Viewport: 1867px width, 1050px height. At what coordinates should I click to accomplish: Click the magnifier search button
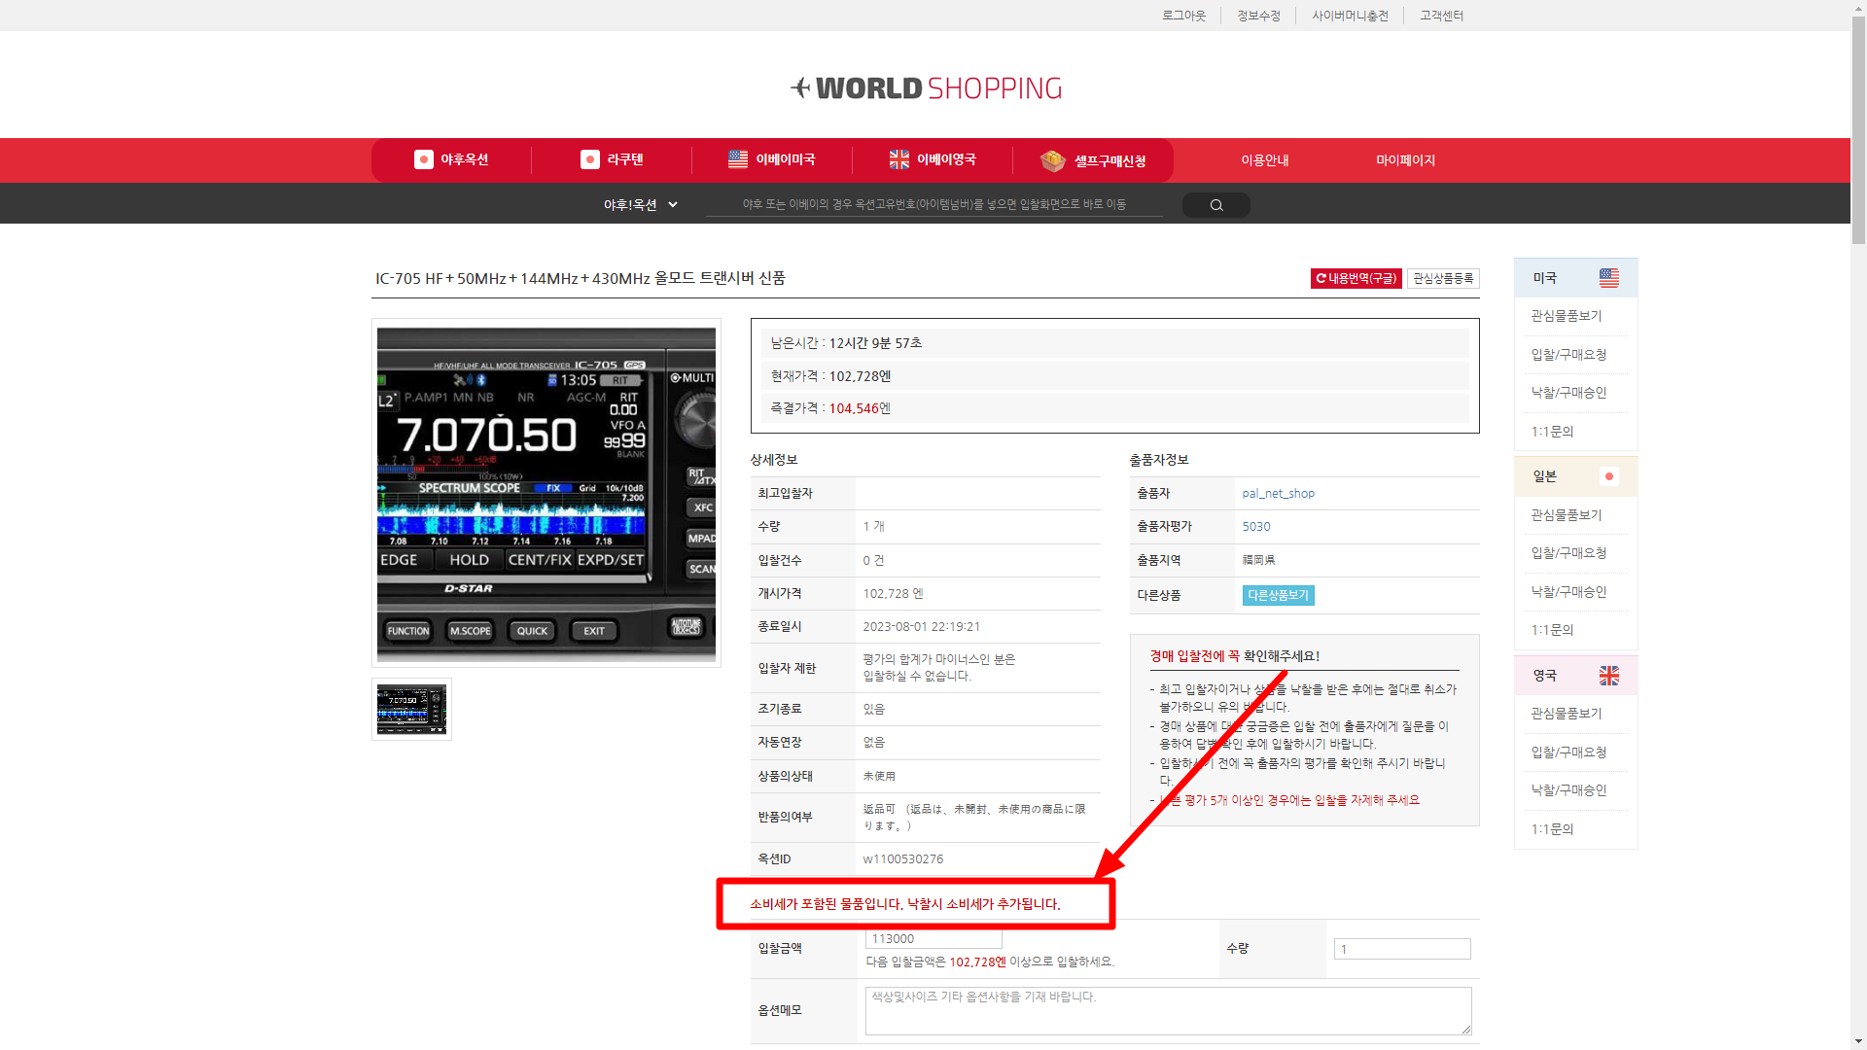pos(1216,205)
